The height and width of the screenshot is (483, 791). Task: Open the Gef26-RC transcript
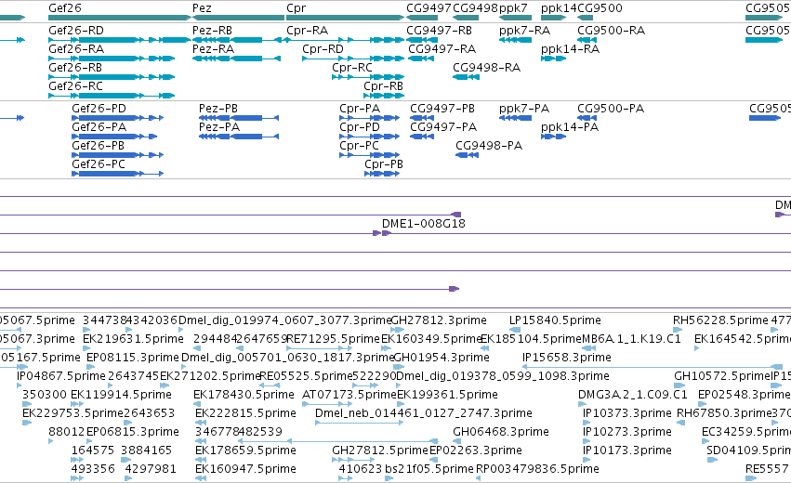75,86
